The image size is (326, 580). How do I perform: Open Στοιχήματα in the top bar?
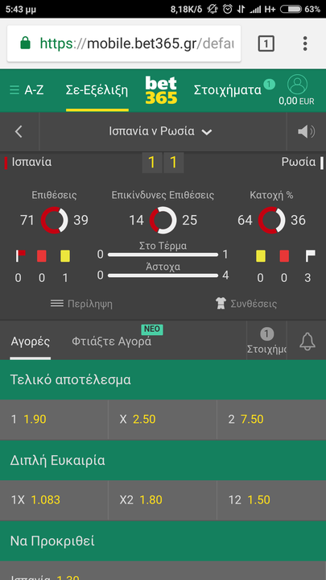tap(228, 90)
